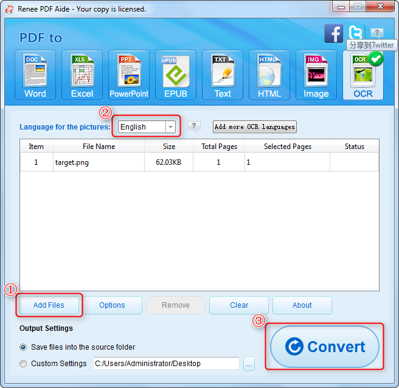This screenshot has width=399, height=388.
Task: Enable Save files into the source folder
Action: pyautogui.click(x=24, y=347)
